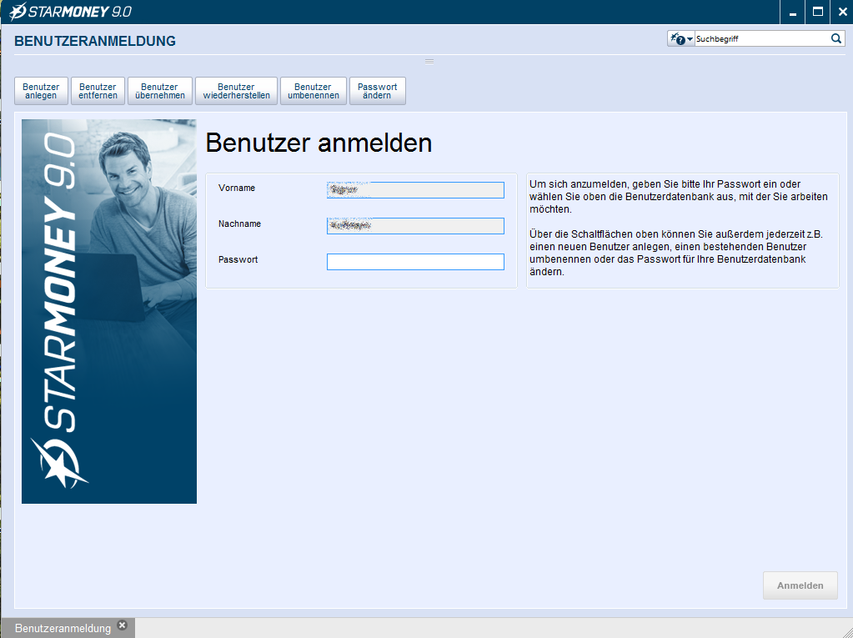
Task: Open the help icon dropdown beside search
Action: click(x=681, y=38)
